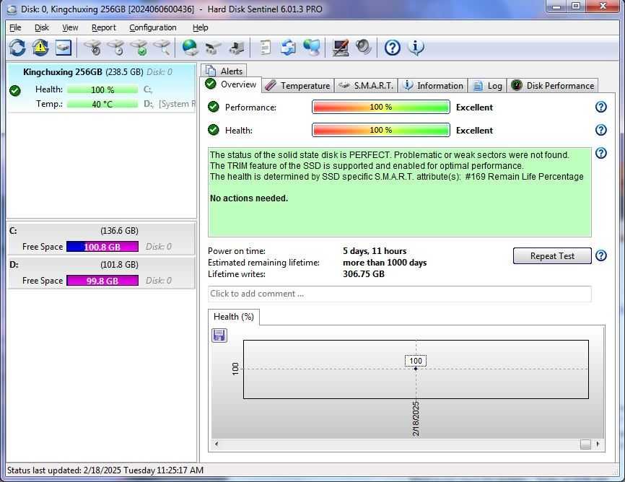Save the health graph with floppy icon
Screen dimensions: 625x482
point(219,336)
